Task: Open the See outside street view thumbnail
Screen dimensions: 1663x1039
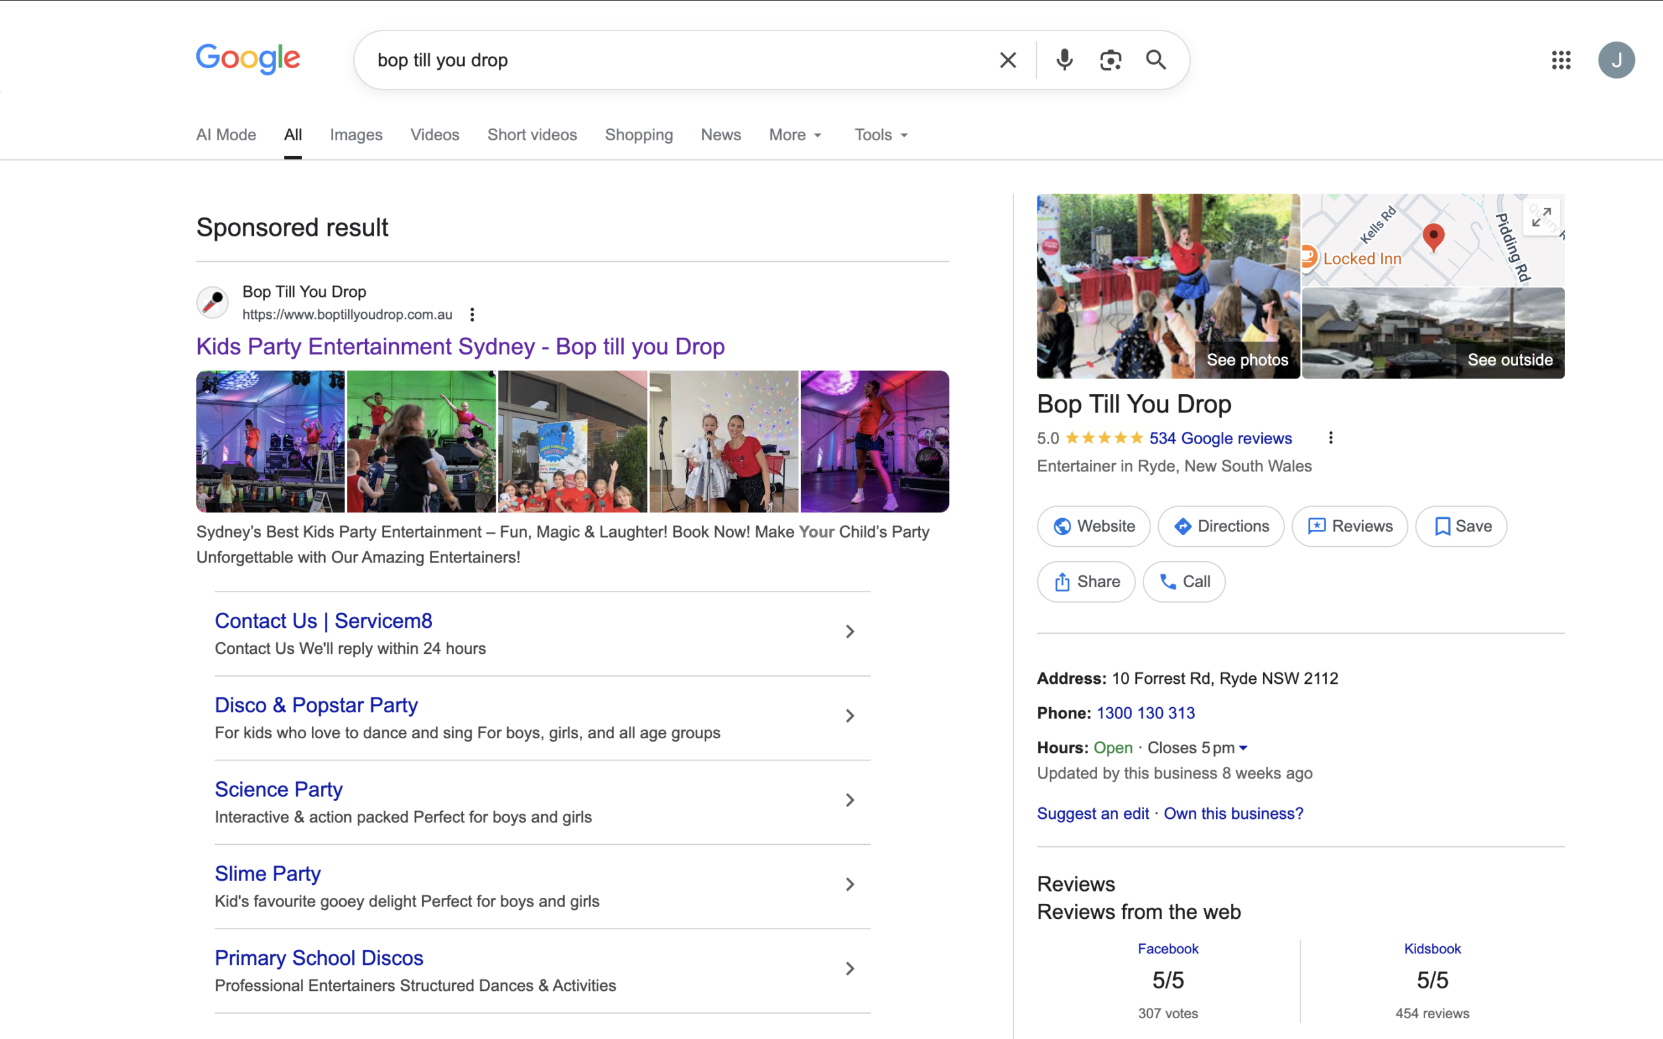Action: pos(1433,333)
